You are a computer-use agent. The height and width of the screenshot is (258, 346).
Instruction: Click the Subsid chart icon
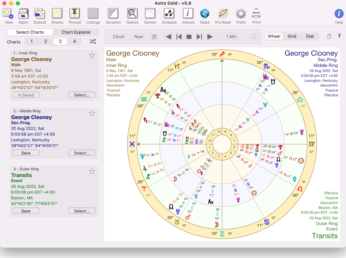[x=40, y=14]
